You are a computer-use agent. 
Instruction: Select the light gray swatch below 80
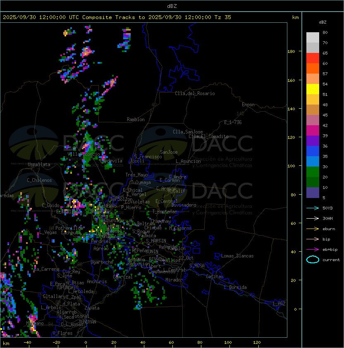[x=313, y=38]
